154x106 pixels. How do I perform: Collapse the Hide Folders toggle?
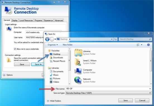click(x=48, y=101)
